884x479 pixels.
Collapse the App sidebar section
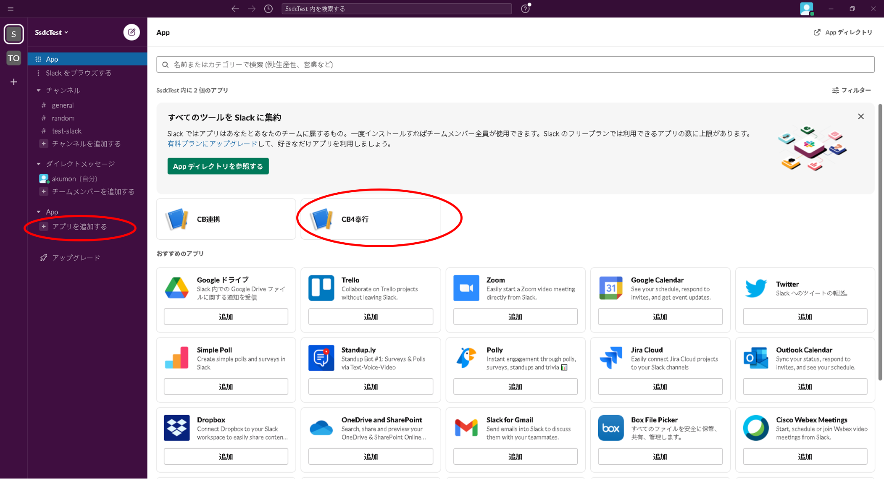39,212
